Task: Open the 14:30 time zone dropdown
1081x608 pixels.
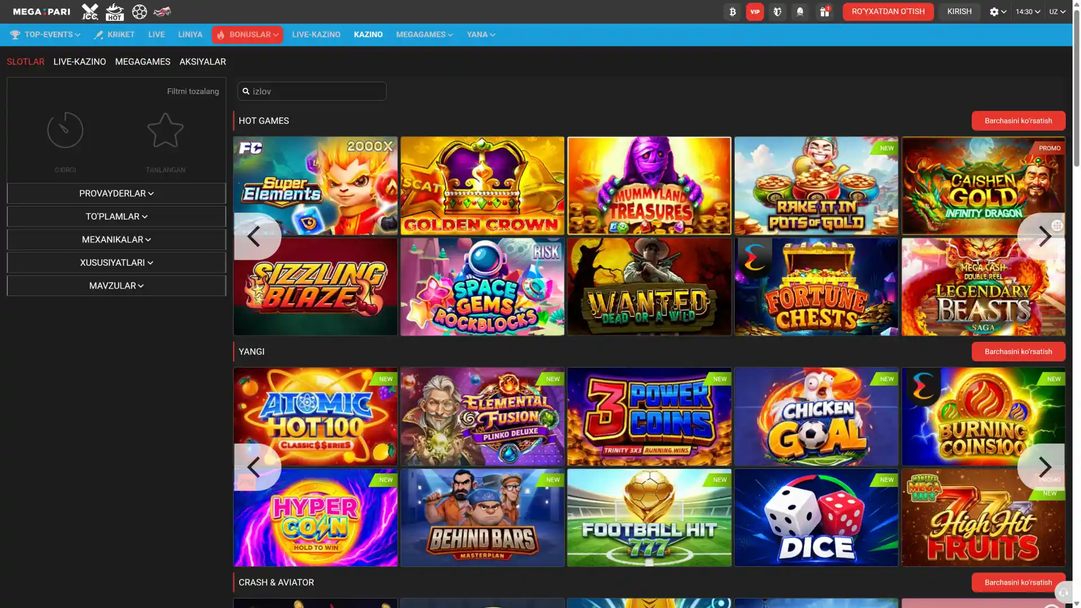Action: (1028, 12)
